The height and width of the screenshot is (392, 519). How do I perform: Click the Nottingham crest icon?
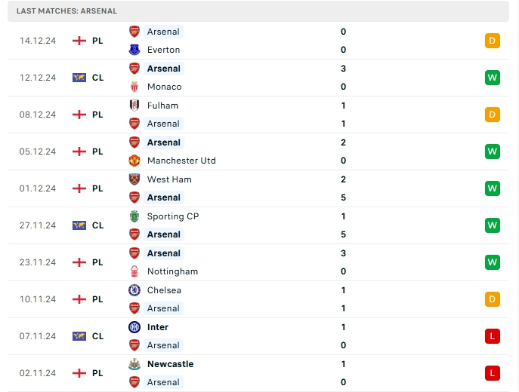[x=134, y=271]
